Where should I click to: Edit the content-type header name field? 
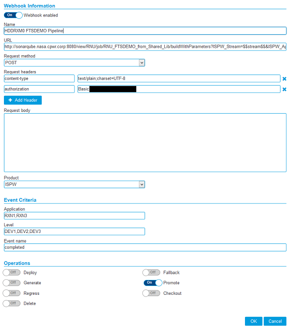(39, 79)
